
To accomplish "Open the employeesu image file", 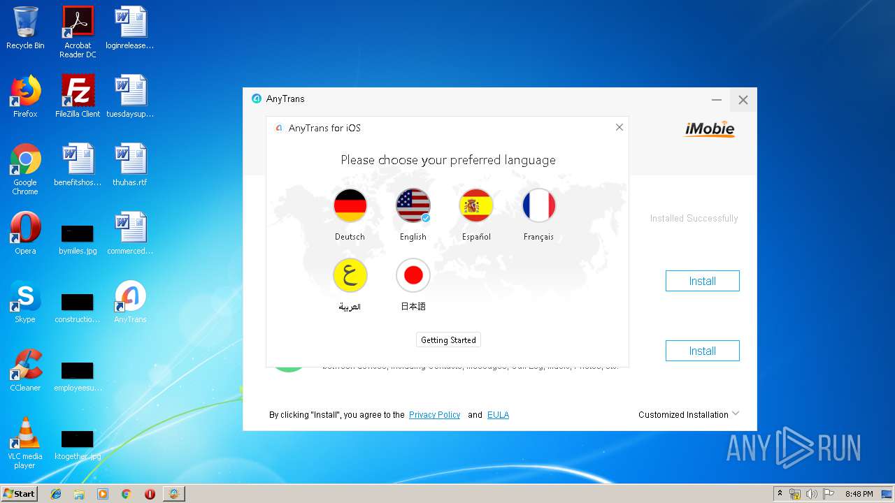I will tap(78, 376).
